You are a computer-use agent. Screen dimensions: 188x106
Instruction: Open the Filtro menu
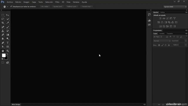point(57,2)
